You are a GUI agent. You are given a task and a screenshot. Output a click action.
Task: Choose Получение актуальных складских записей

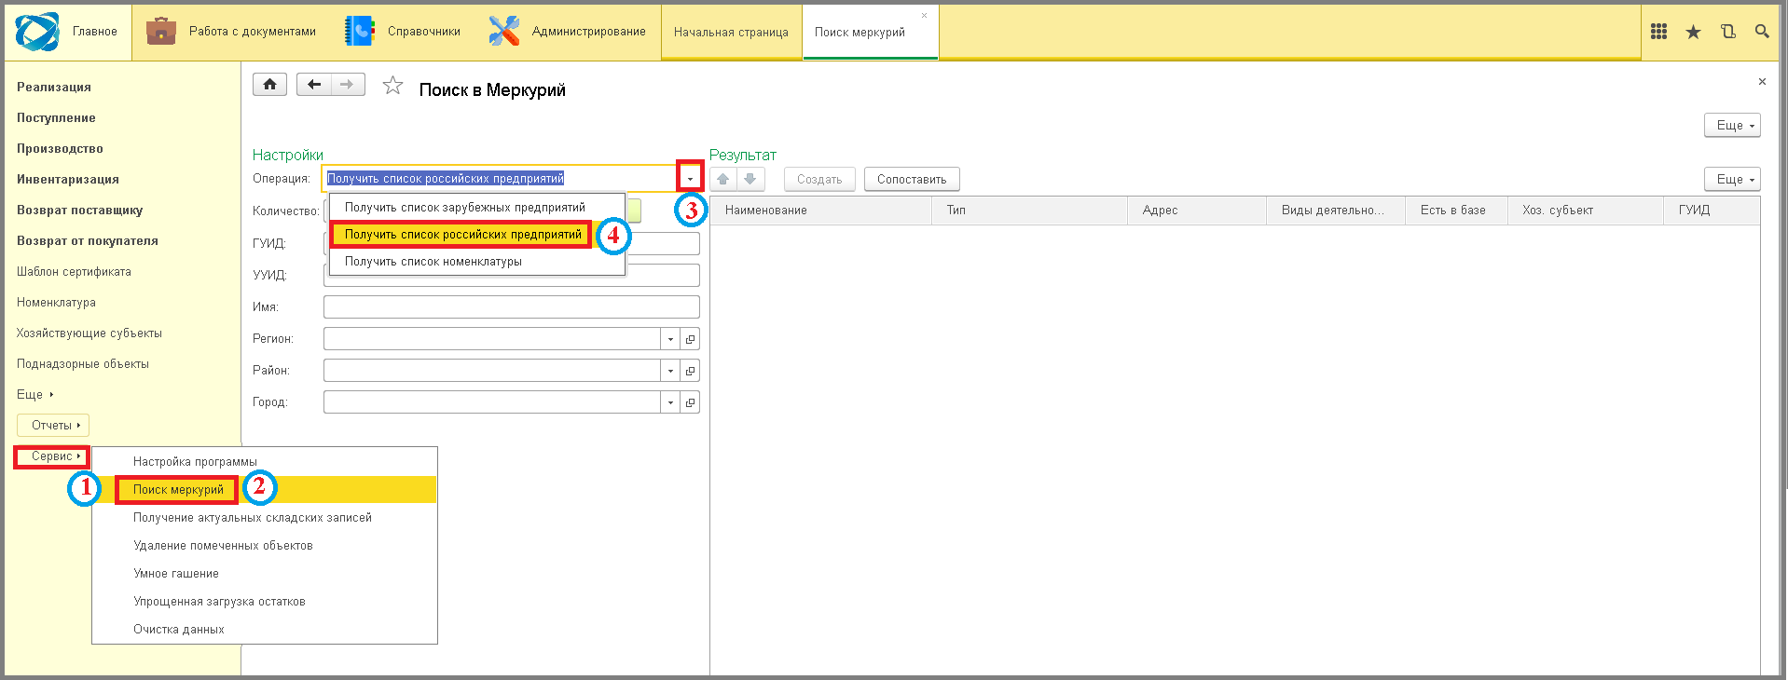[x=265, y=518]
